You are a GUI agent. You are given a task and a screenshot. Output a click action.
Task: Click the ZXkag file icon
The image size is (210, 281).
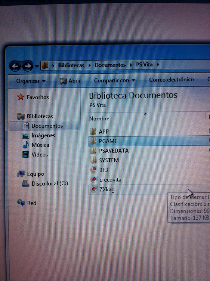pos(94,189)
